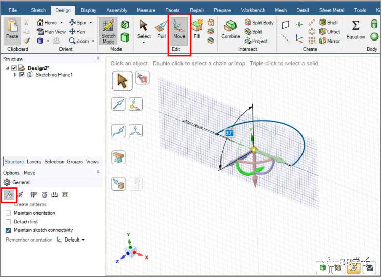
Task: Activate the Pan tool
Action: click(77, 32)
